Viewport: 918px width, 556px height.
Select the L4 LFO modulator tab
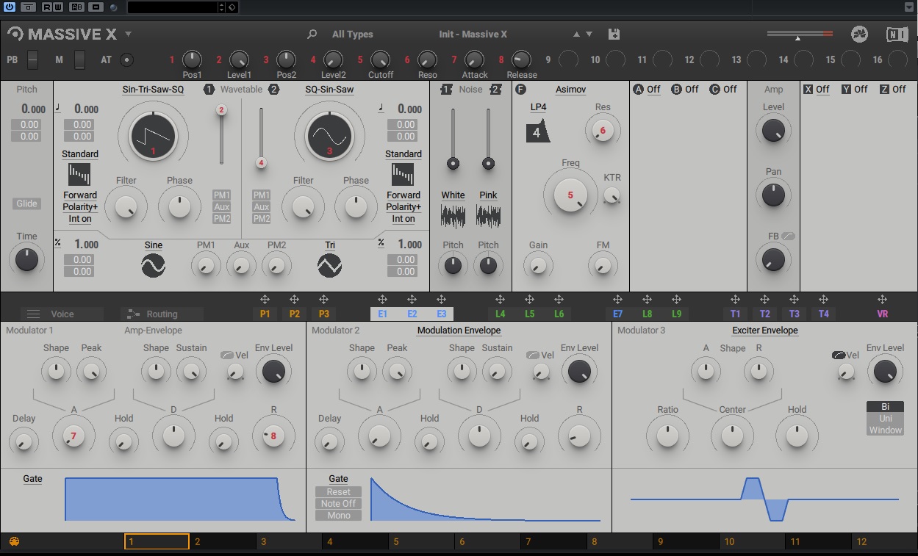click(500, 314)
